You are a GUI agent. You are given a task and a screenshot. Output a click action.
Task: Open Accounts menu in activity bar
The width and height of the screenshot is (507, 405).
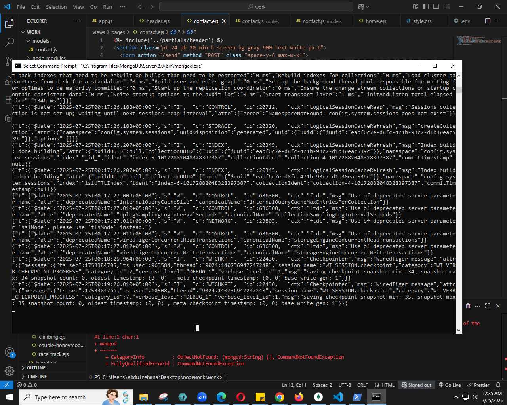click(10, 352)
